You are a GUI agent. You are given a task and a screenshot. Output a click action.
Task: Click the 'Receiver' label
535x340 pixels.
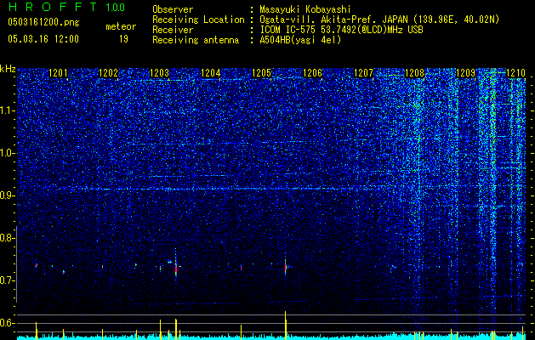coord(173,30)
